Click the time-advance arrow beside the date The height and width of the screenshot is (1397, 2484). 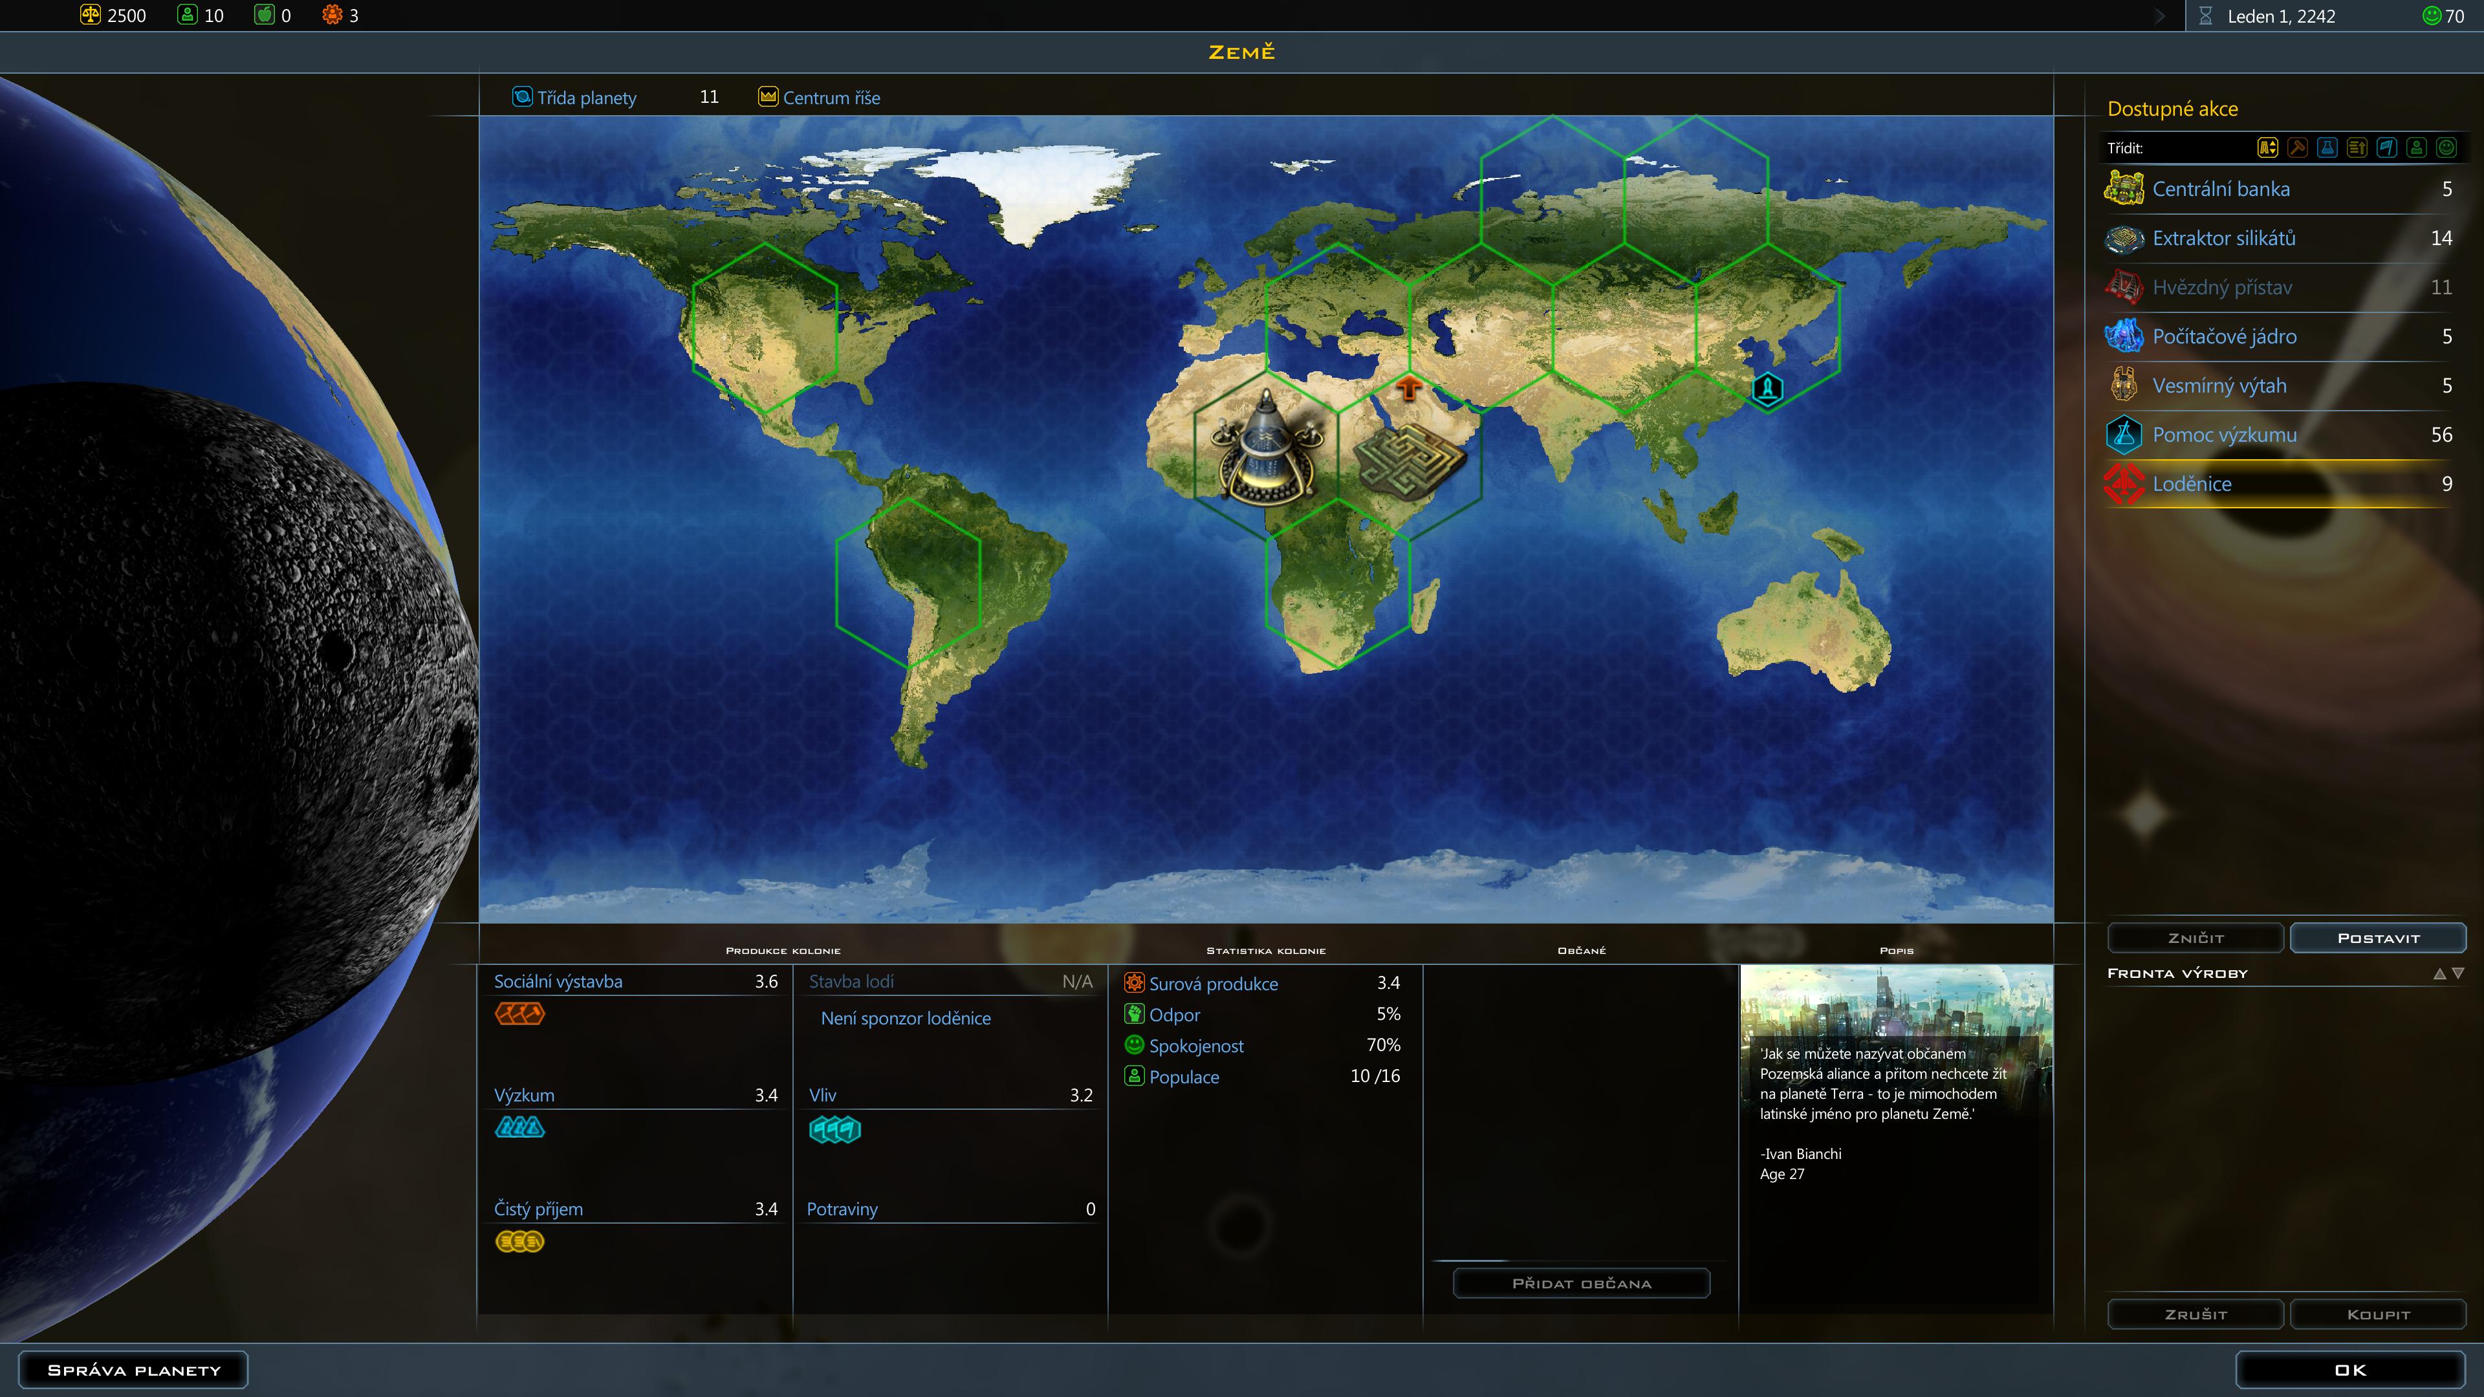tap(2160, 16)
